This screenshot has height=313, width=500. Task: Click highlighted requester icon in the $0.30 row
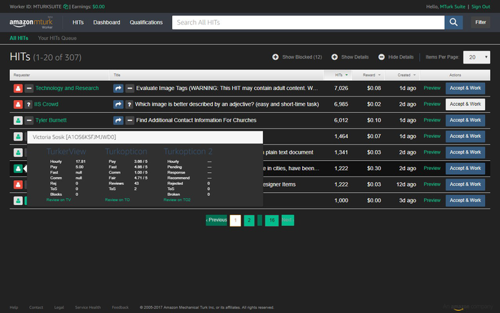pos(18,168)
